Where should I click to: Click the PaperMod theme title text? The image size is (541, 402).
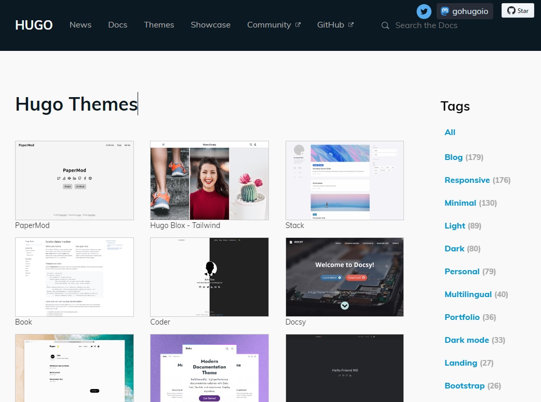32,225
